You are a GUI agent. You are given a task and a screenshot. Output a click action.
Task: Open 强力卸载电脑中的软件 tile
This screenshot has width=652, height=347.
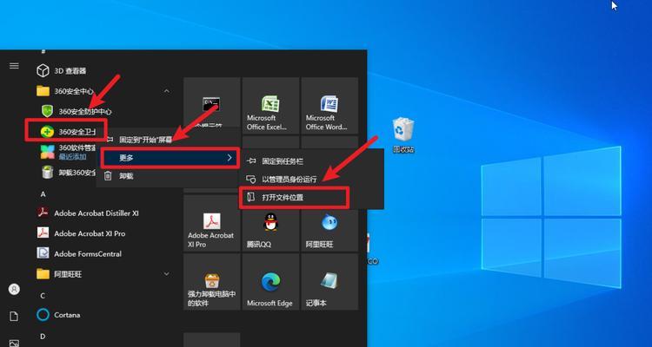tap(211, 282)
